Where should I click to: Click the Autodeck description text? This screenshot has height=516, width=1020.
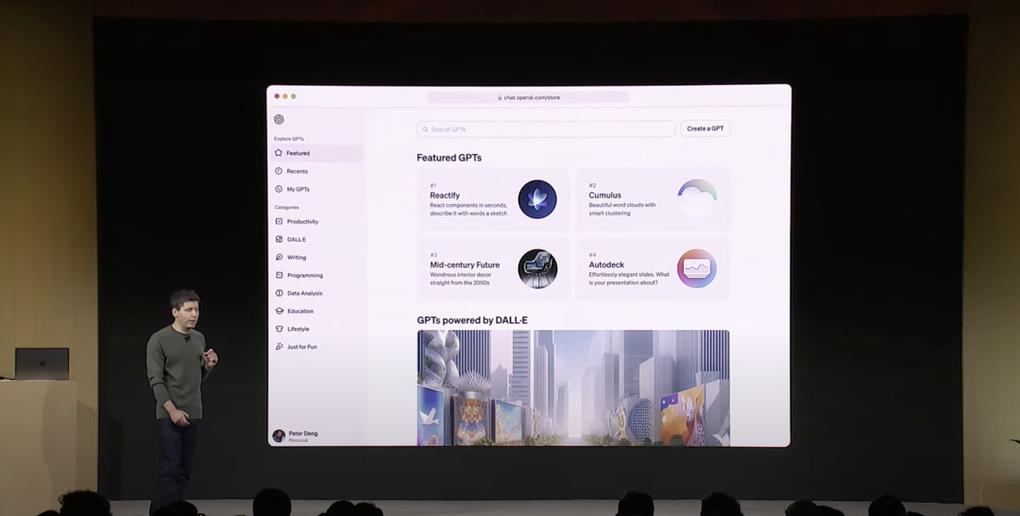coord(629,279)
